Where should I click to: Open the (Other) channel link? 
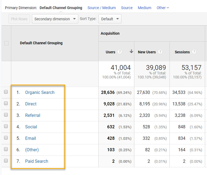[32, 150]
